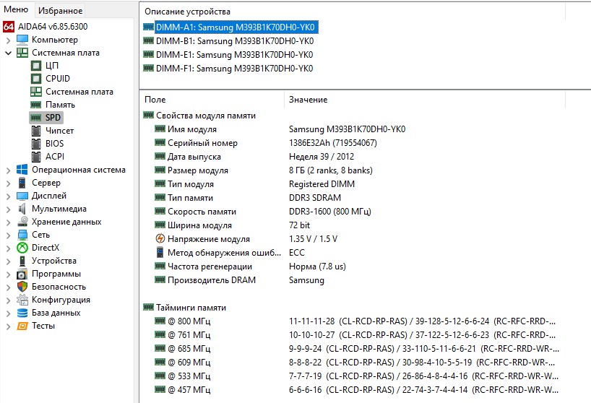Click the DirectX Xbox icon
The height and width of the screenshot is (403, 591).
click(22, 248)
